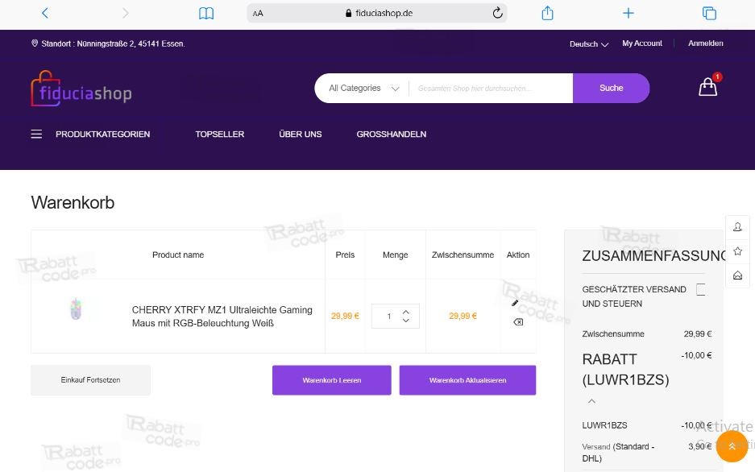Decrease quantity with the down arrow
Viewport: 755px width, 472px height.
tap(405, 321)
